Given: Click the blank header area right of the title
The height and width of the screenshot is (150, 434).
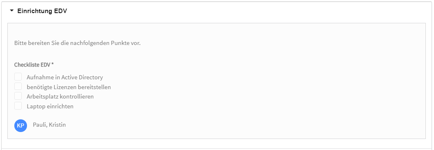Looking at the screenshot, I should coord(249,11).
